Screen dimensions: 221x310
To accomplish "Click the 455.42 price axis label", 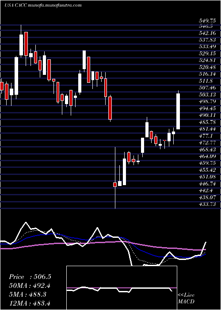I will click(207, 170).
